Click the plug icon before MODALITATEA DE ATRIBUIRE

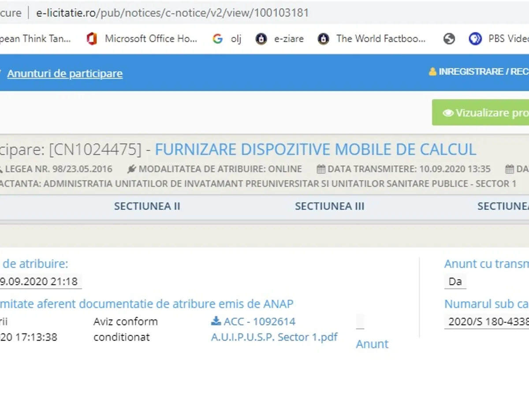(x=132, y=169)
